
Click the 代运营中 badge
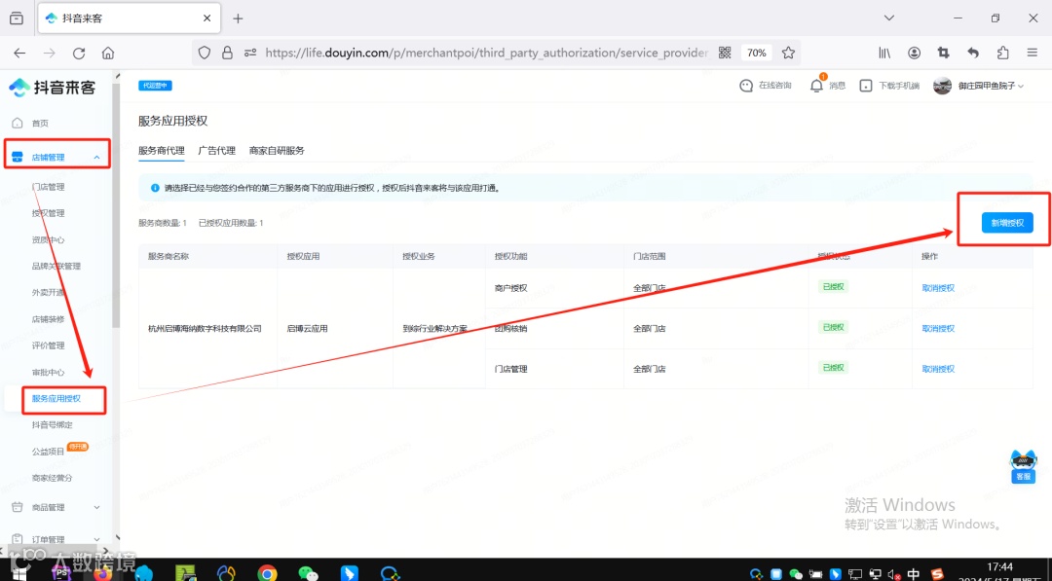[155, 86]
